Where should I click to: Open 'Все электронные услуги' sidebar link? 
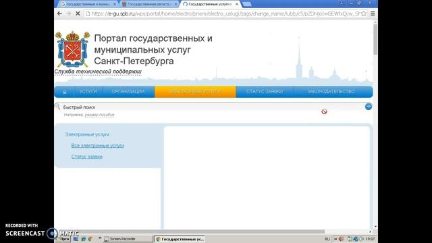(x=97, y=146)
